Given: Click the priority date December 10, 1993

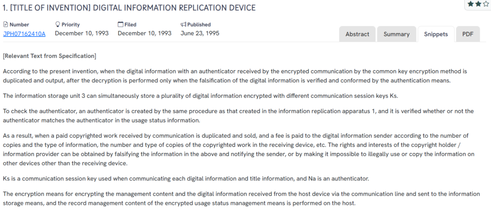Looking at the screenshot, I should tap(82, 34).
